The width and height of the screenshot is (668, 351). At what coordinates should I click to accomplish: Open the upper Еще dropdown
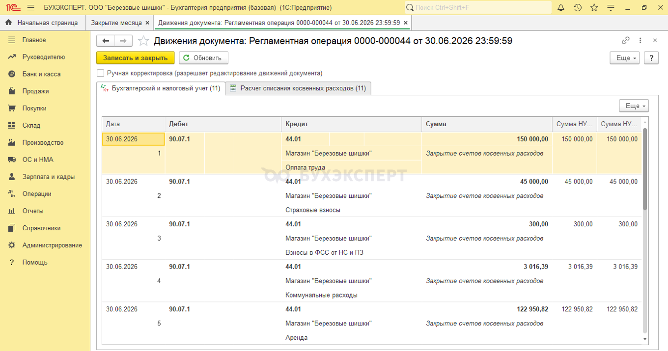pos(625,57)
